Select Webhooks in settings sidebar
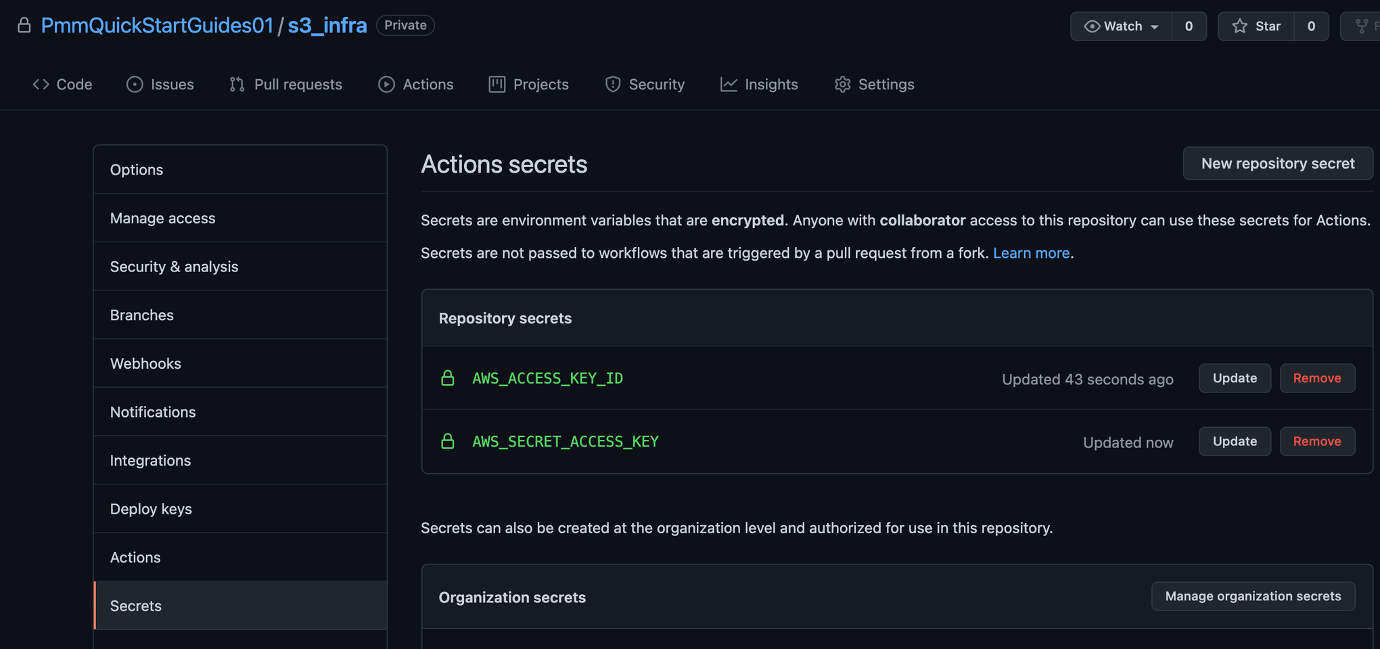 (145, 363)
